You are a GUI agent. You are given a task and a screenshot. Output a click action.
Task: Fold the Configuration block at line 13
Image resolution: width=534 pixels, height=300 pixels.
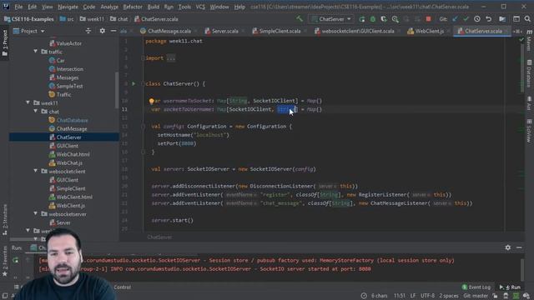click(x=143, y=126)
